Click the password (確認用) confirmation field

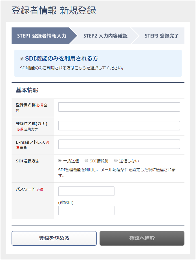pyautogui.click(x=86, y=210)
